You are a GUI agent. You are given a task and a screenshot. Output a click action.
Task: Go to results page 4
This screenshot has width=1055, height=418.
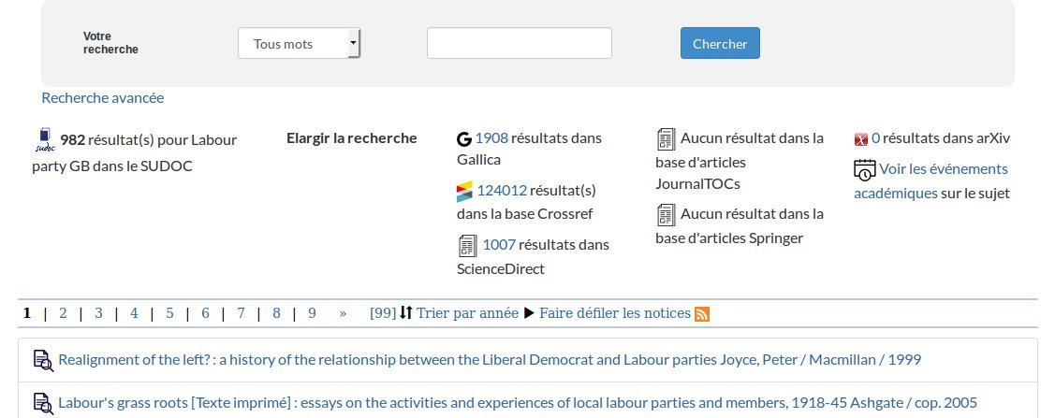(135, 313)
